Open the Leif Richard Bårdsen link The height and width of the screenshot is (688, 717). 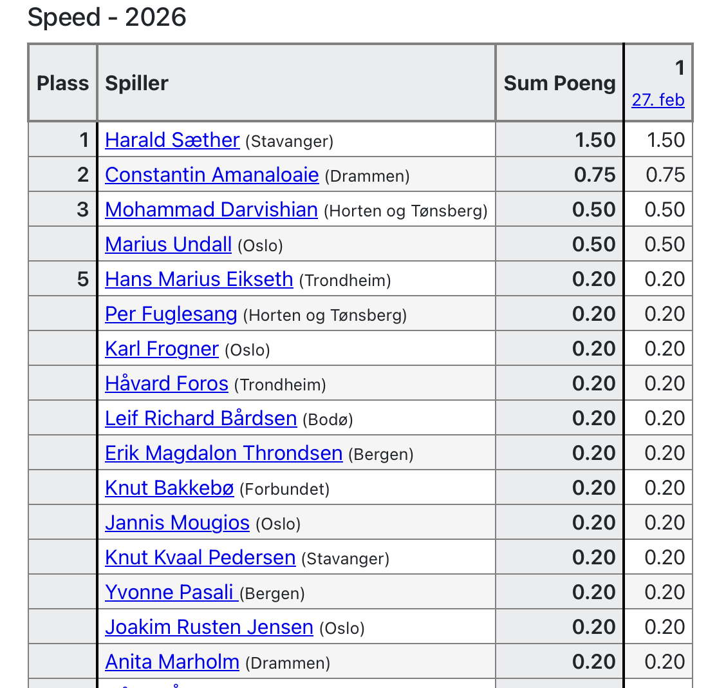pos(201,418)
